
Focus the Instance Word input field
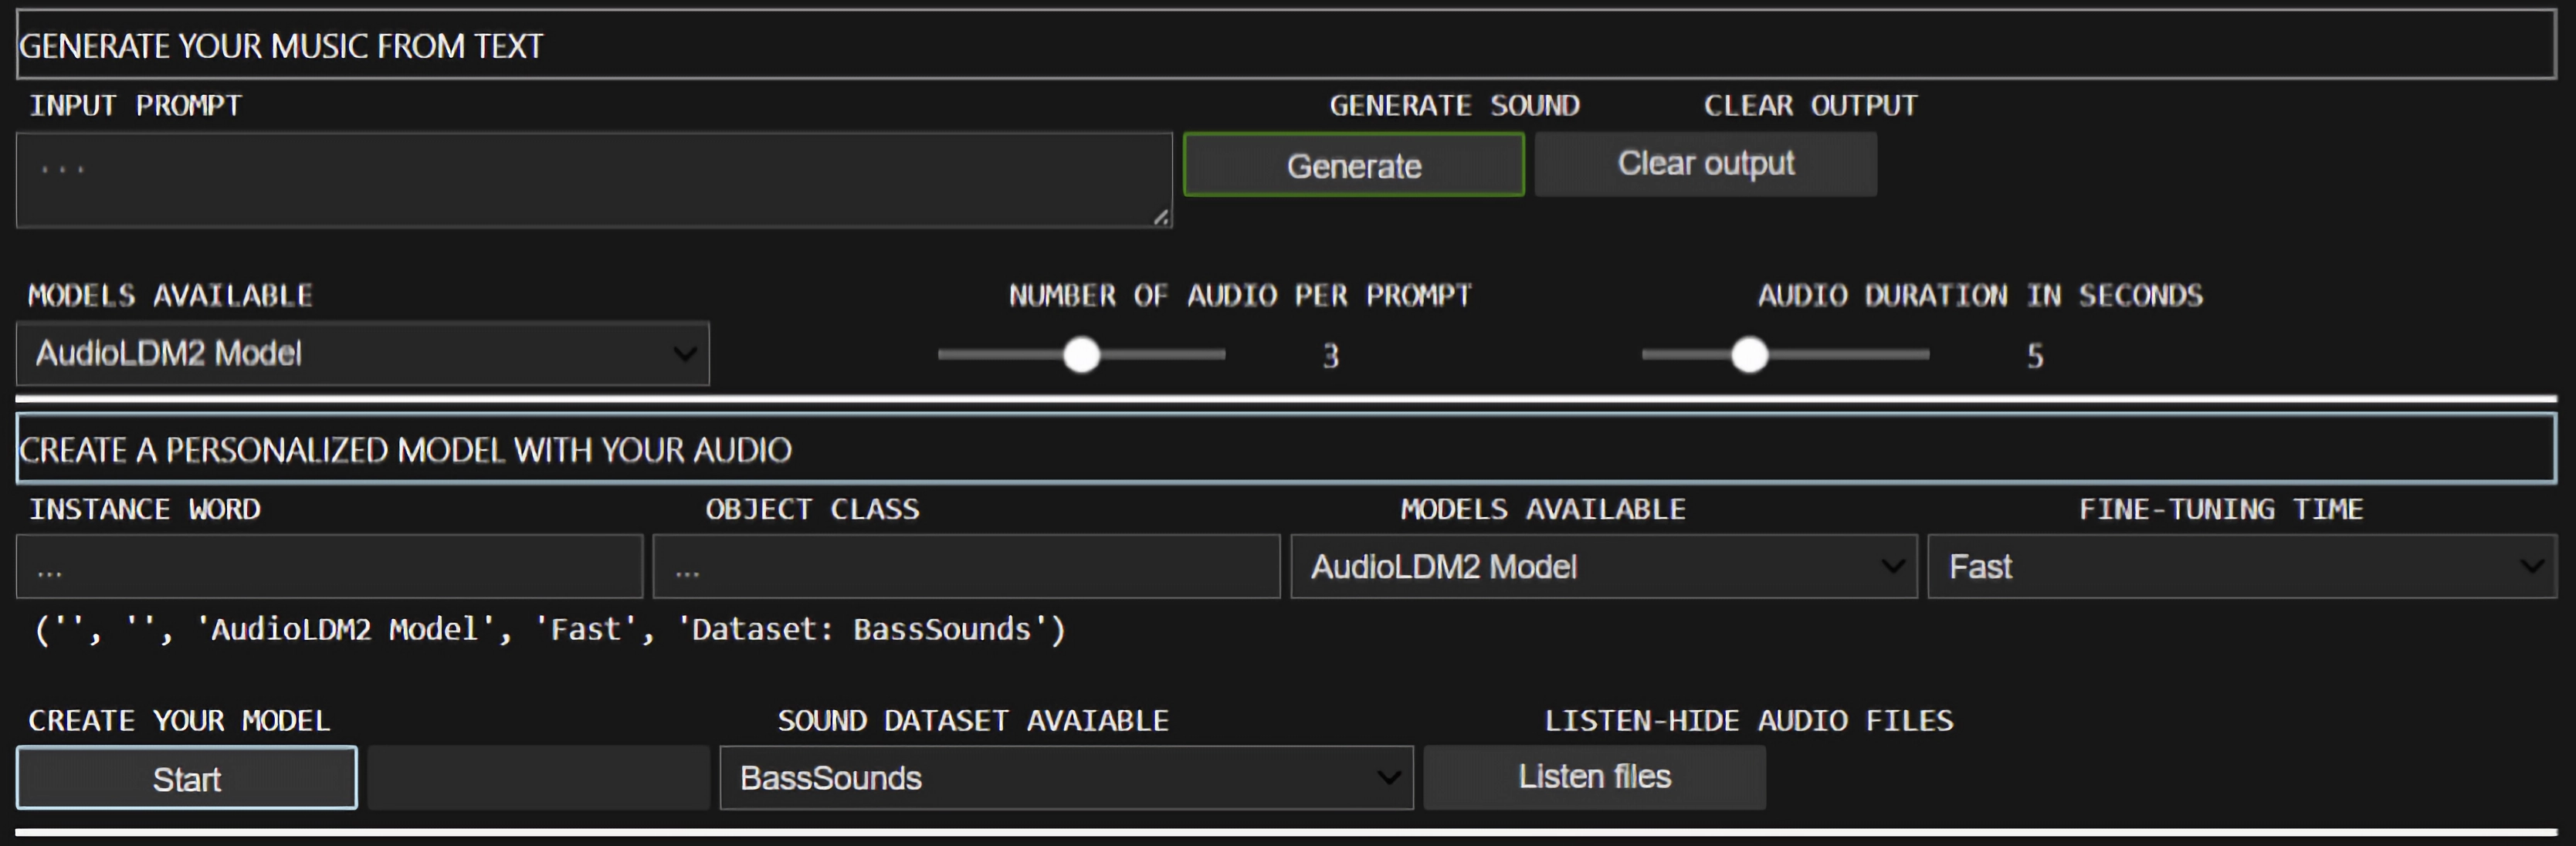(x=329, y=567)
